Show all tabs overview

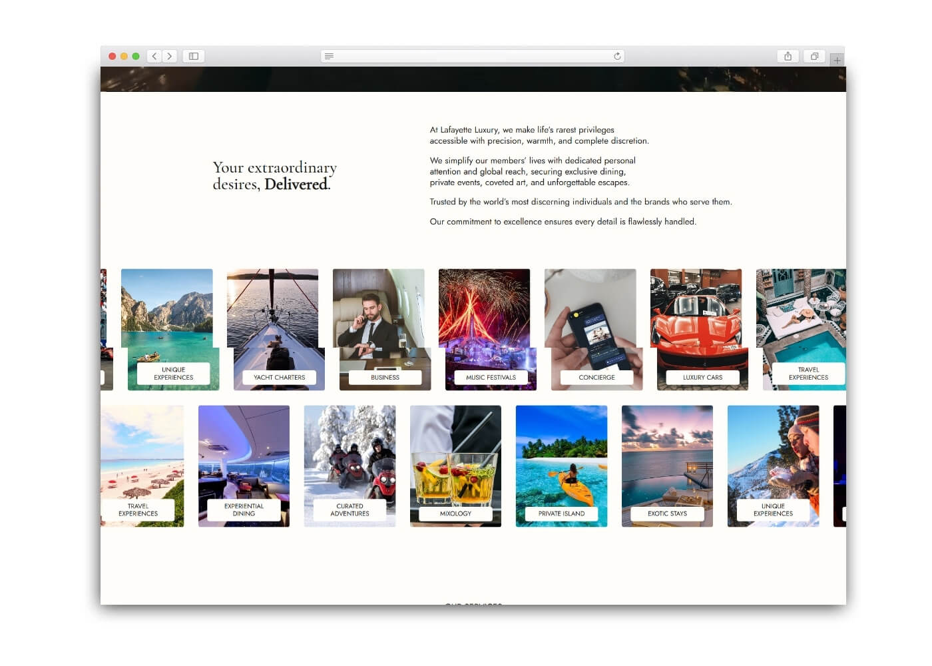coord(814,56)
